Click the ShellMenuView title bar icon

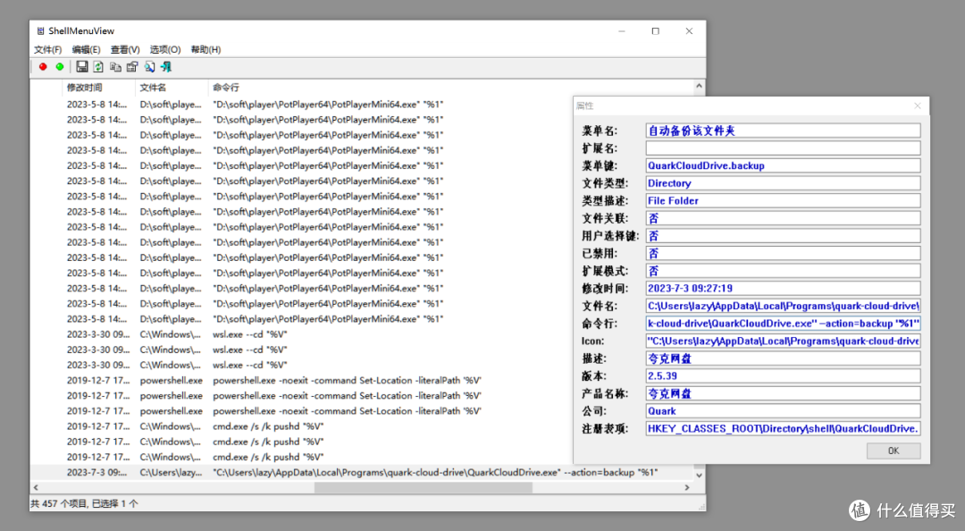pyautogui.click(x=40, y=30)
